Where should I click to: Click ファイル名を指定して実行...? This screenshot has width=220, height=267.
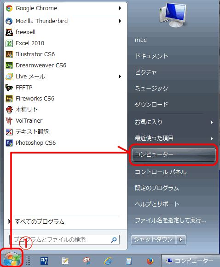click(x=171, y=220)
